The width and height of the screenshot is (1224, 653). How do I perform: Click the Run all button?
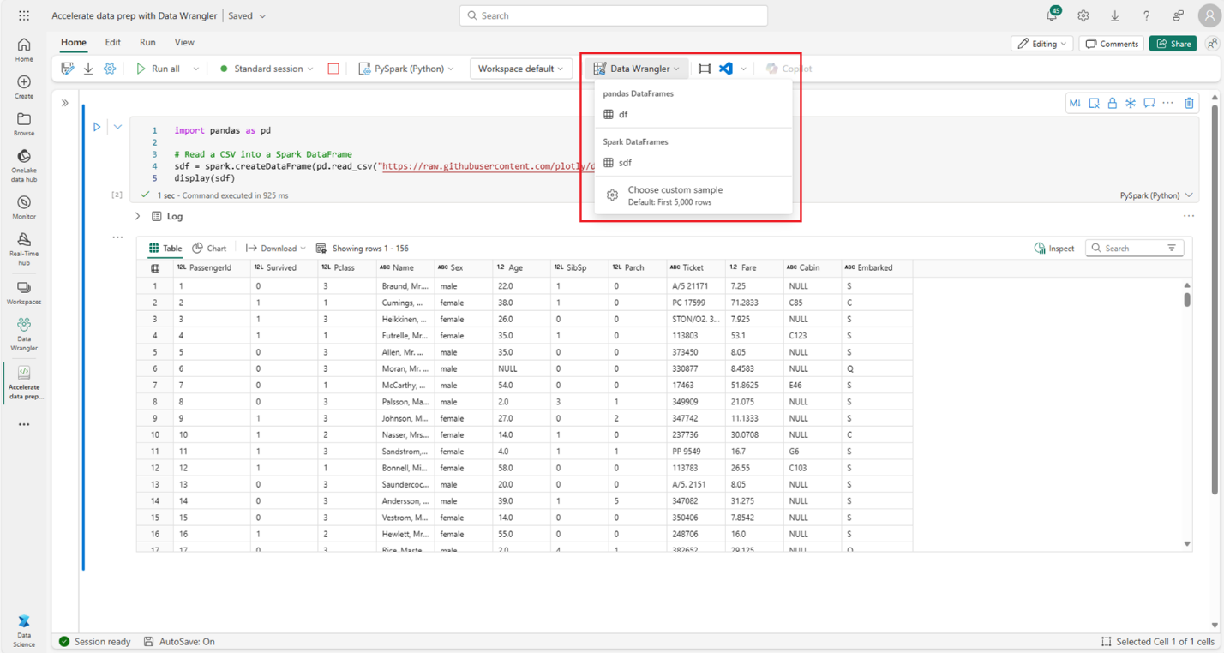158,69
